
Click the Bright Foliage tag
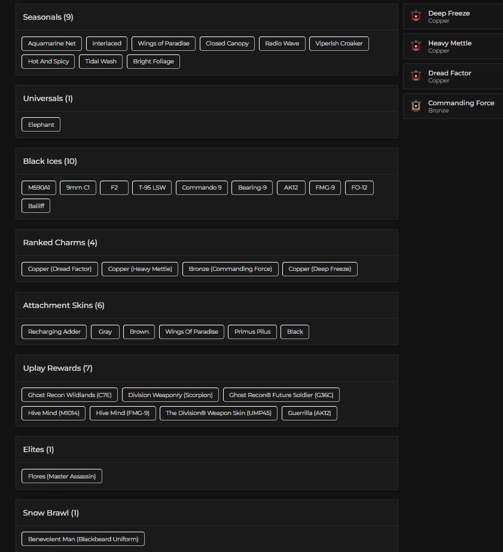pyautogui.click(x=153, y=61)
